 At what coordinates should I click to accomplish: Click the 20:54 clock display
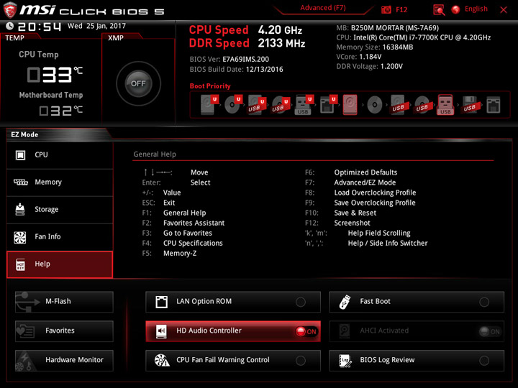pos(39,27)
